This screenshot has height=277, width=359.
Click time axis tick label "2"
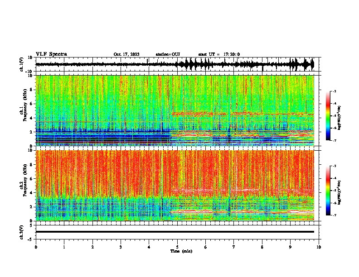tap(92, 247)
